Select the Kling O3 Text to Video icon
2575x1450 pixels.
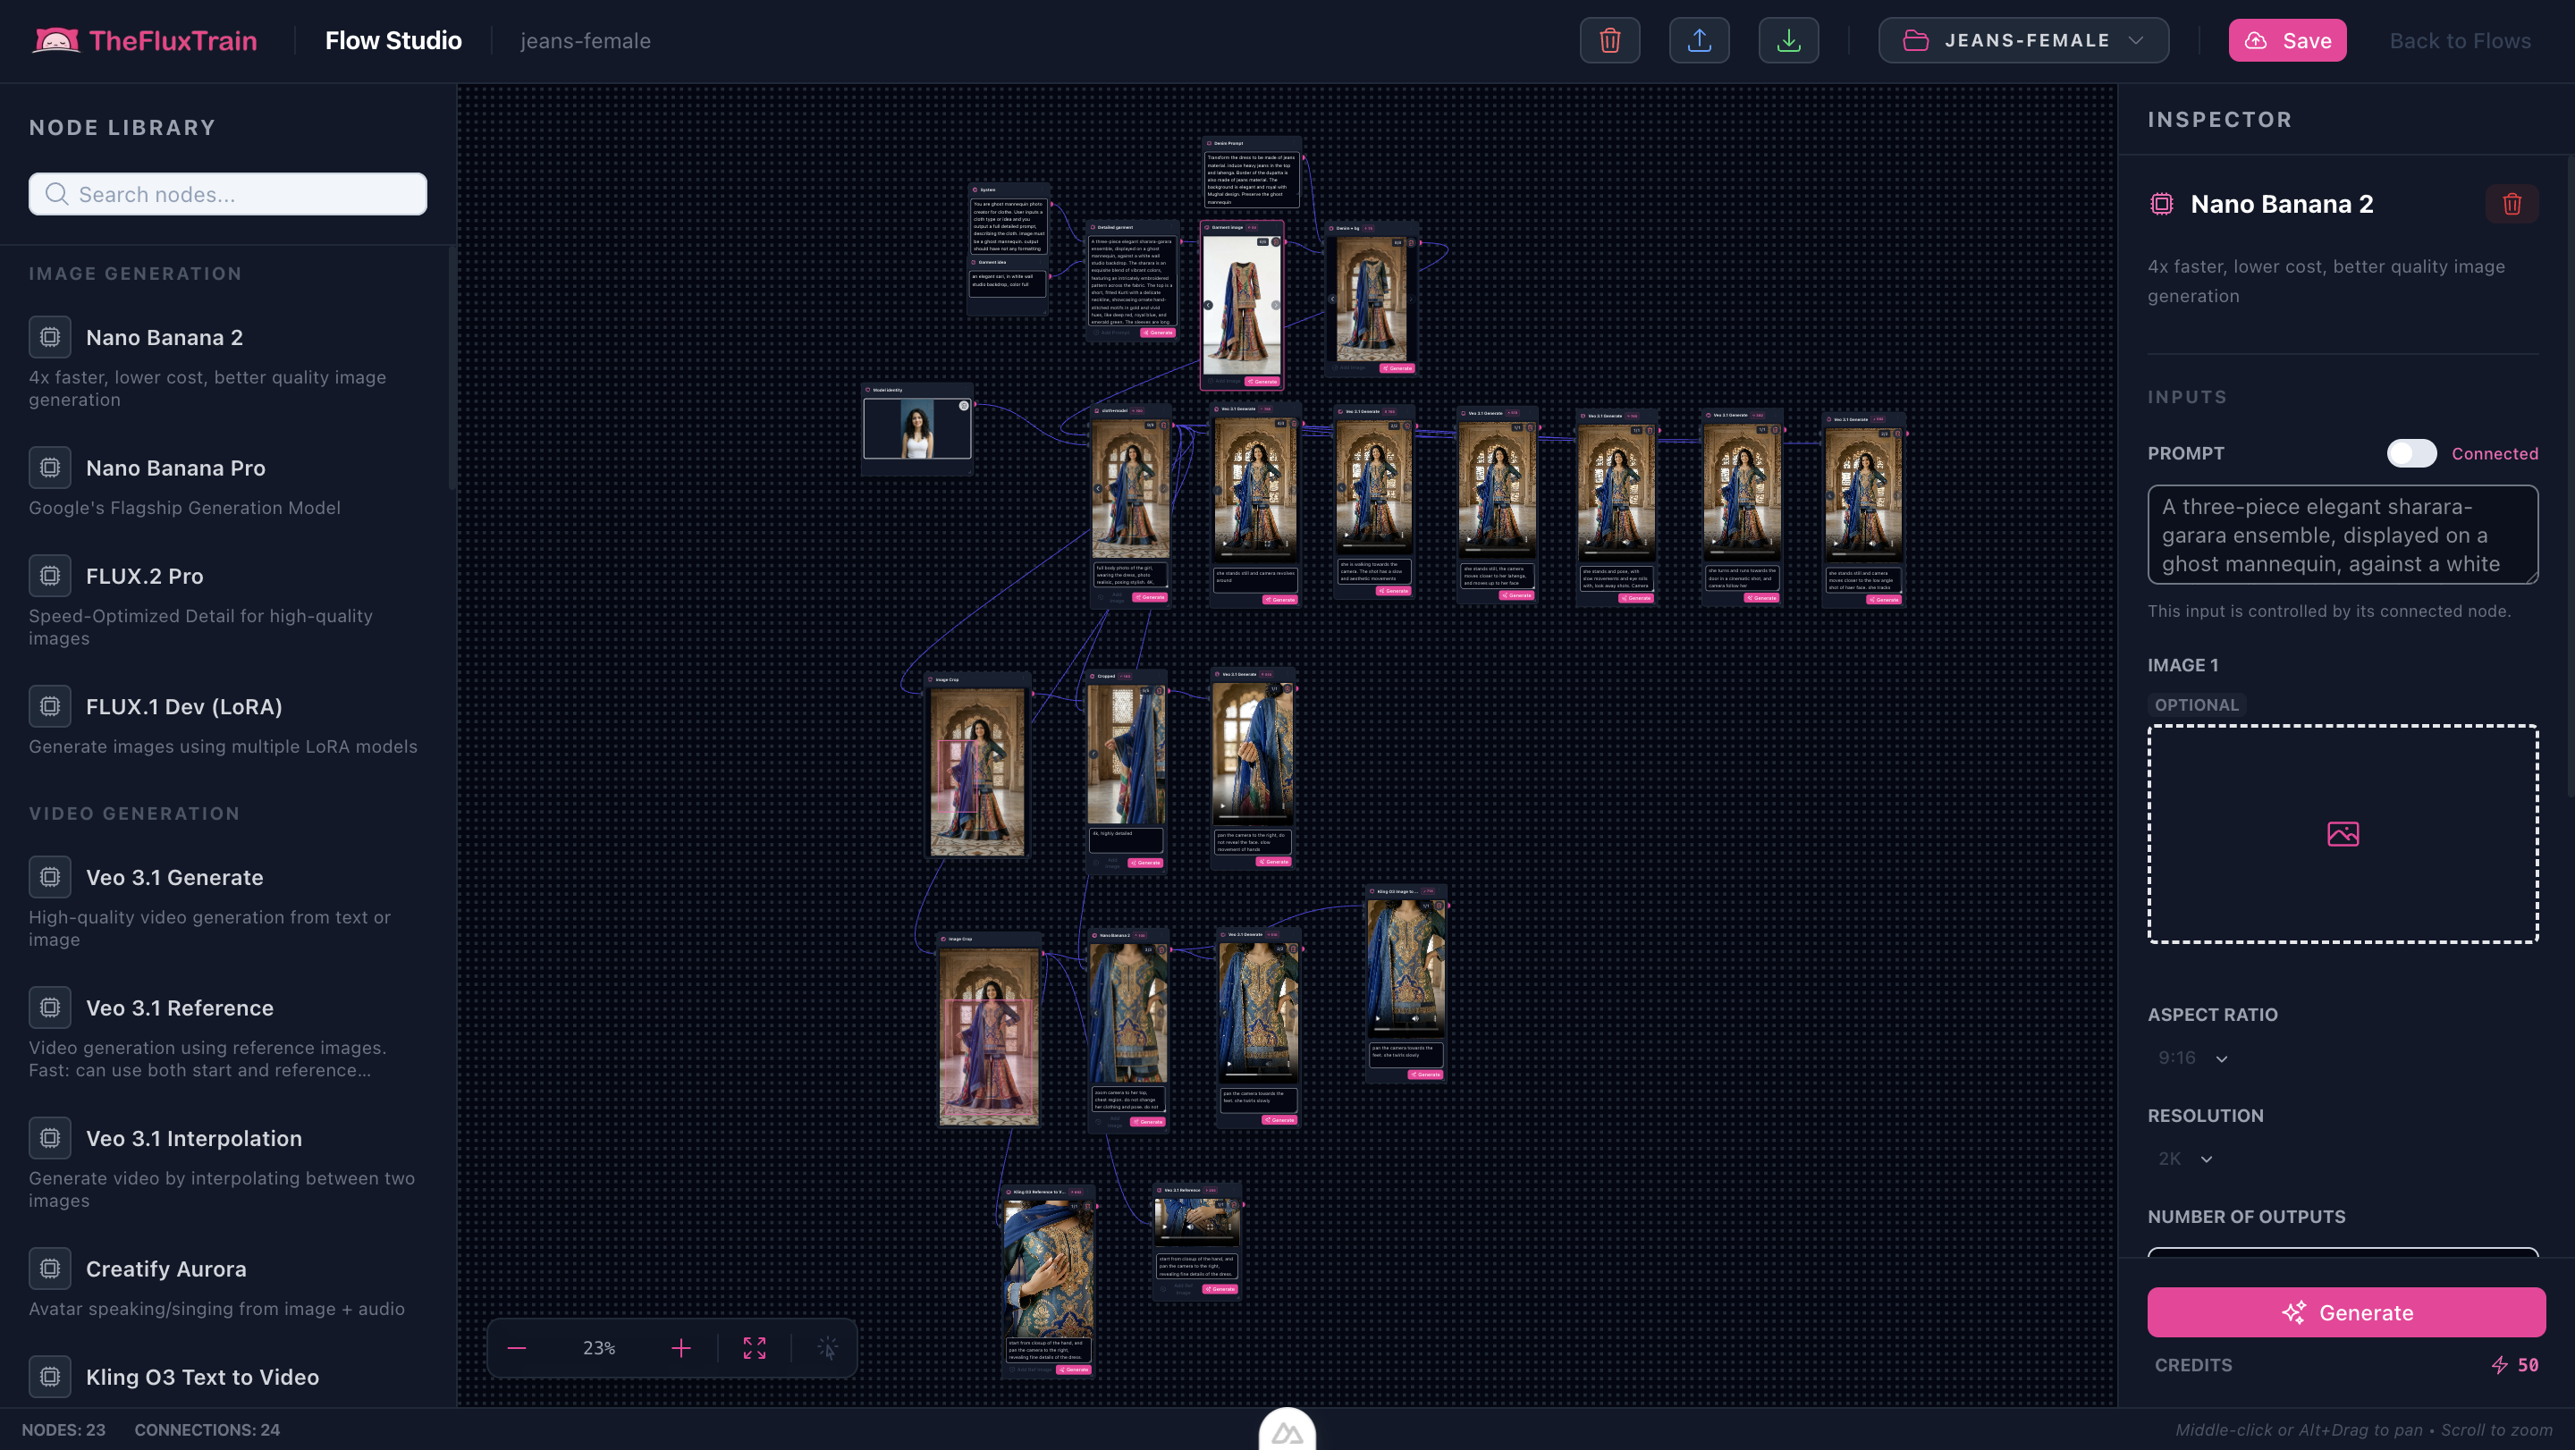tap(50, 1377)
